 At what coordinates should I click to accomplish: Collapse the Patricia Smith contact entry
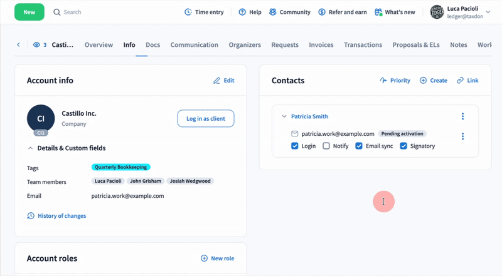[x=284, y=116]
